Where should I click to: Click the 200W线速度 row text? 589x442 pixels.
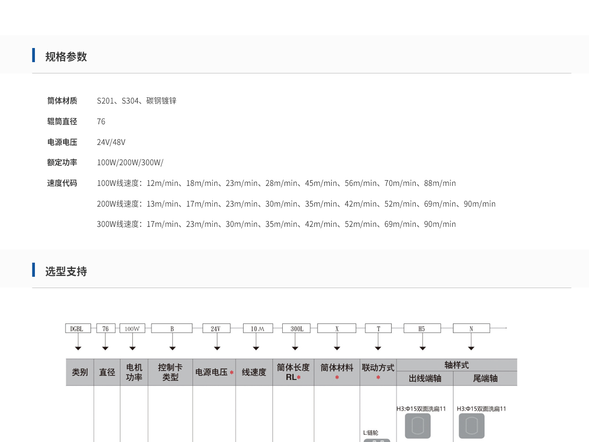pos(296,204)
